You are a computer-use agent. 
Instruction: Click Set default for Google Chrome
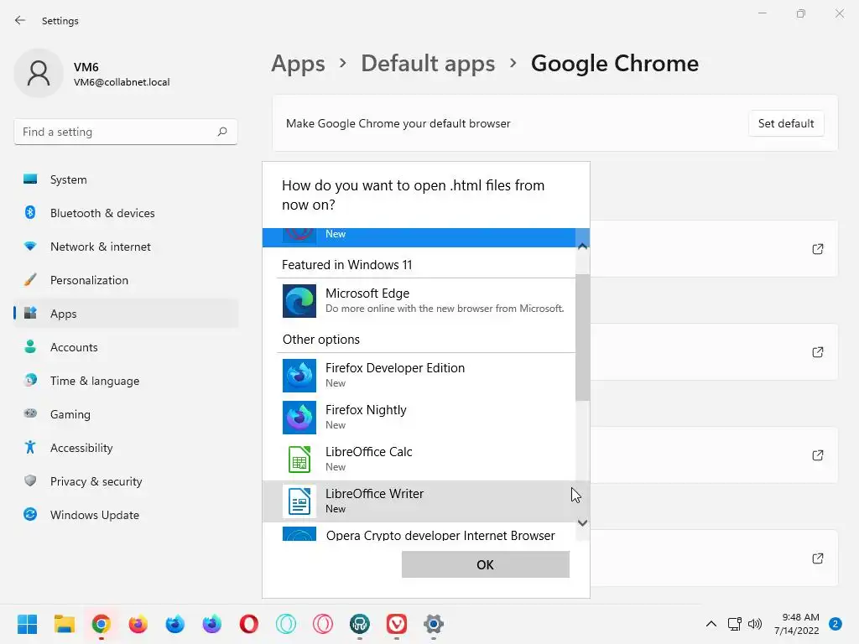785,123
